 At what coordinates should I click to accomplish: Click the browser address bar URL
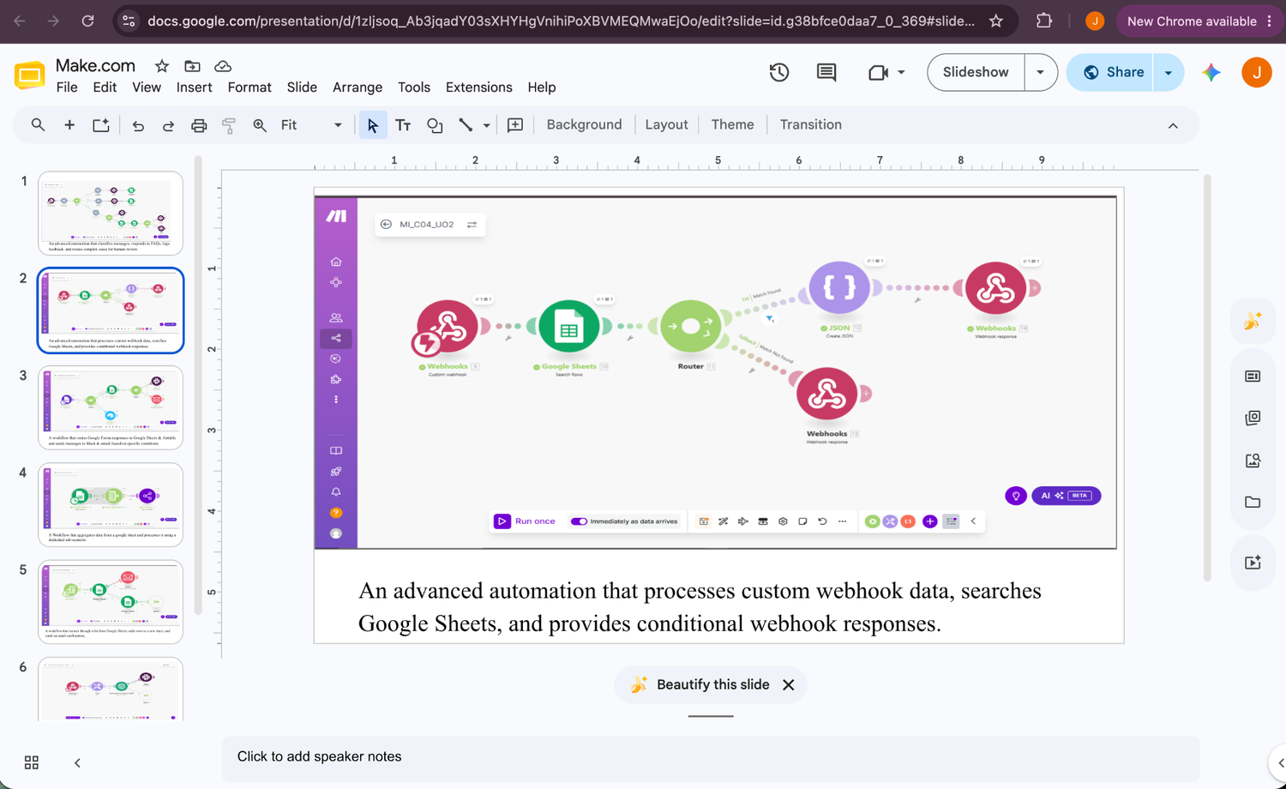point(561,21)
